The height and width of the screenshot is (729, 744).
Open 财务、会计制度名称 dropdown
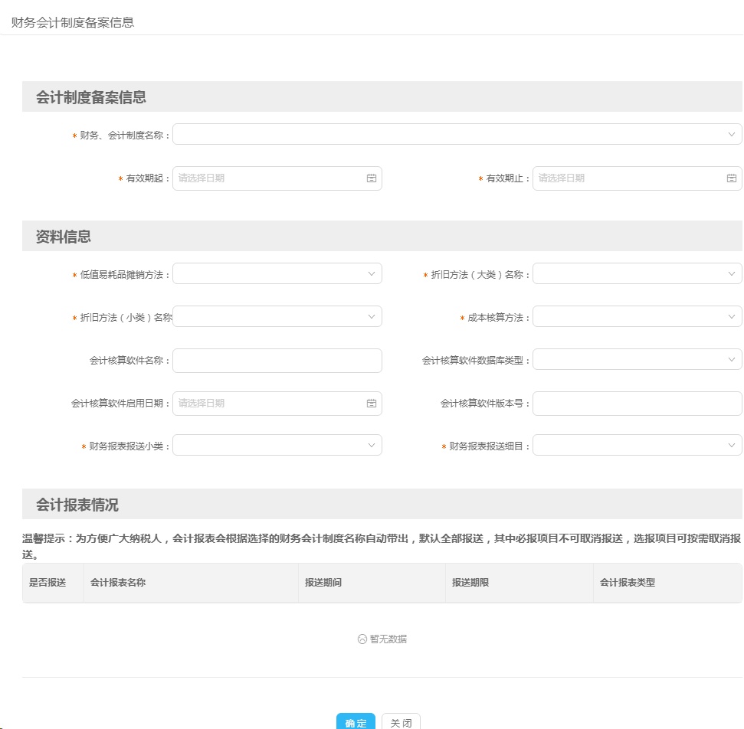[457, 135]
